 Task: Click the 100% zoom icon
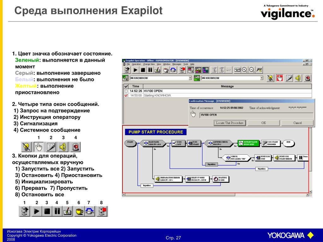259,70
